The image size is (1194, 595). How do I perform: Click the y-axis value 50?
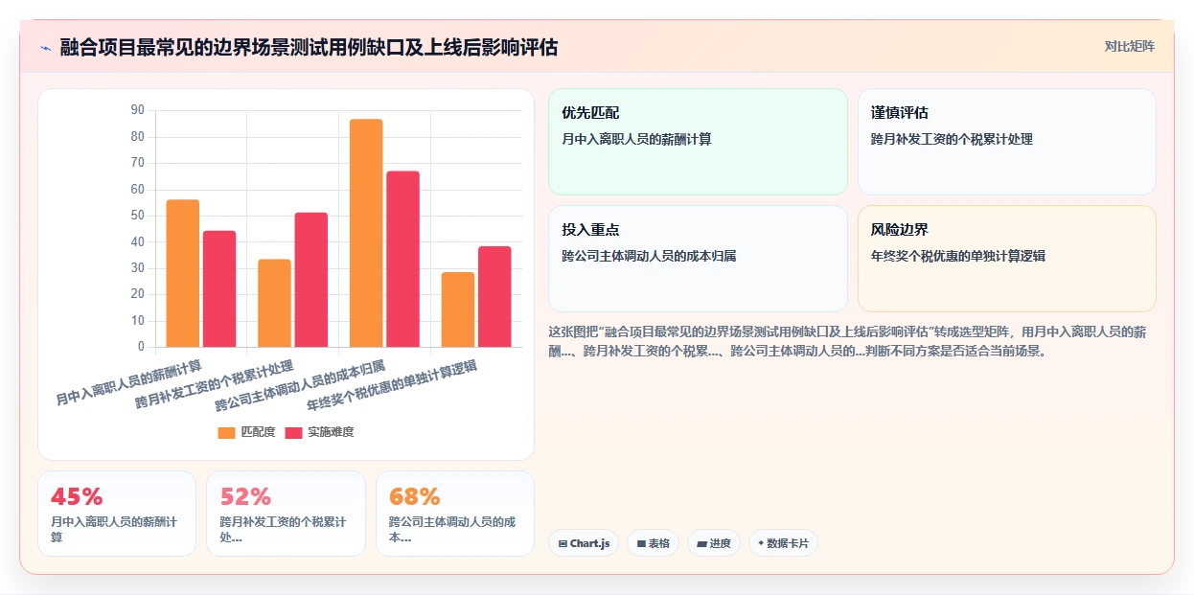(137, 216)
